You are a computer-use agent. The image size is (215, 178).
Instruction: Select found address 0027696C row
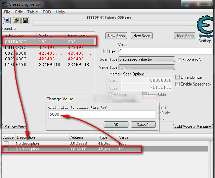coord(48,59)
